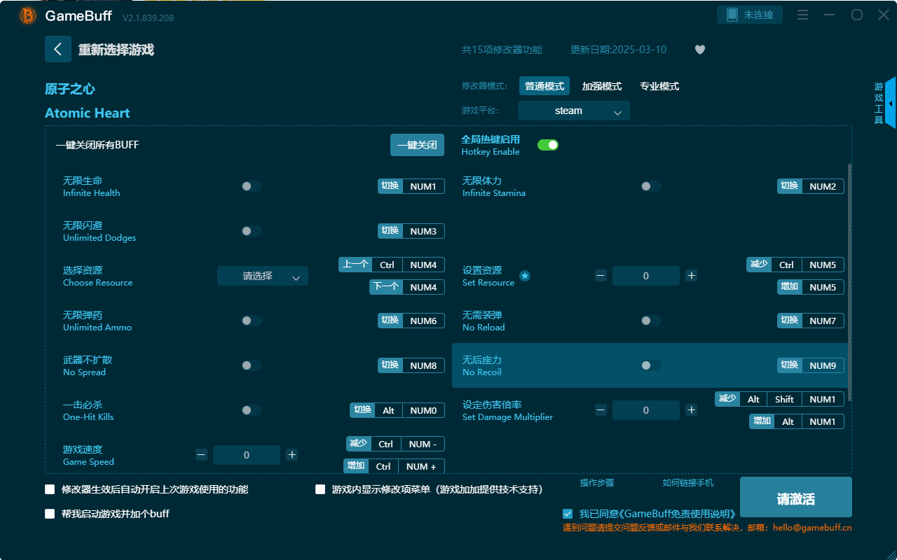The image size is (897, 560).
Task: Click the 请激活 activation button
Action: (795, 497)
